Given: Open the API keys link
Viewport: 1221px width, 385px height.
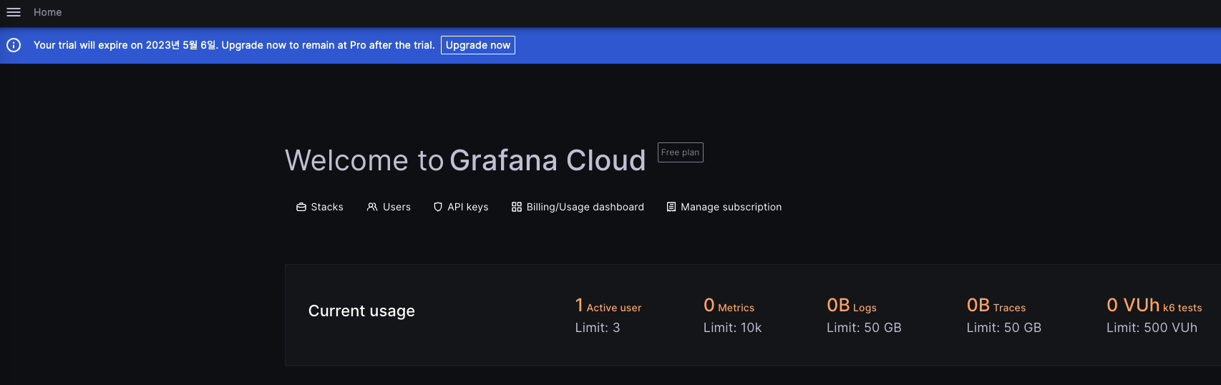Looking at the screenshot, I should [x=461, y=207].
